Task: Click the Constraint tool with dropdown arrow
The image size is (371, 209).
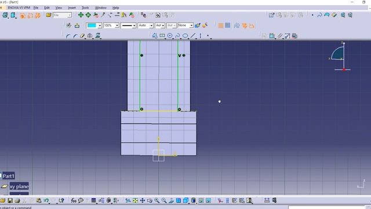Action: 272,36
